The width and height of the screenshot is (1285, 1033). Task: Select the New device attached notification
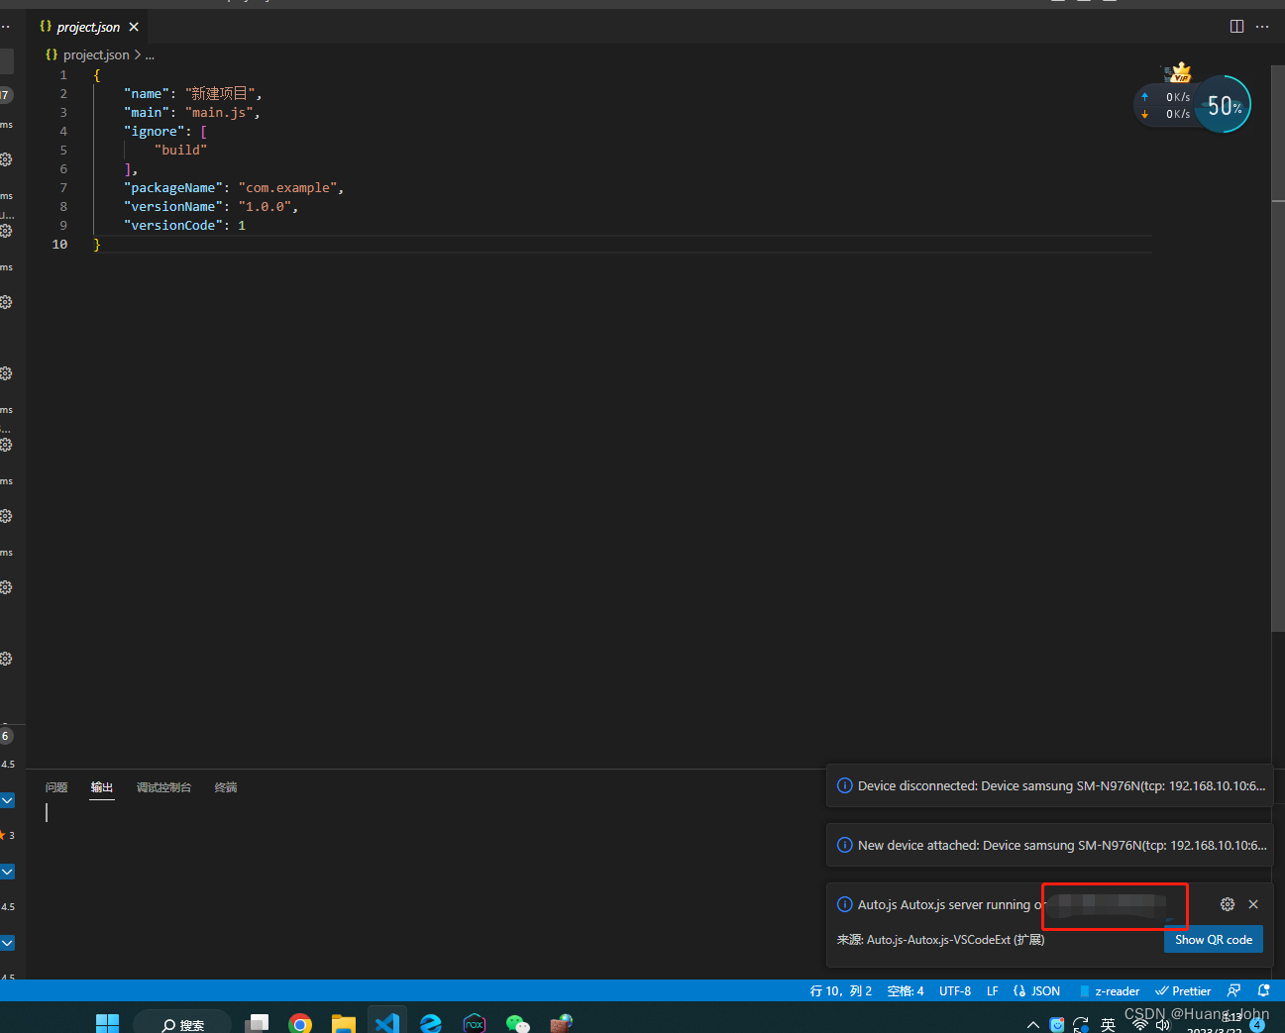(1050, 846)
